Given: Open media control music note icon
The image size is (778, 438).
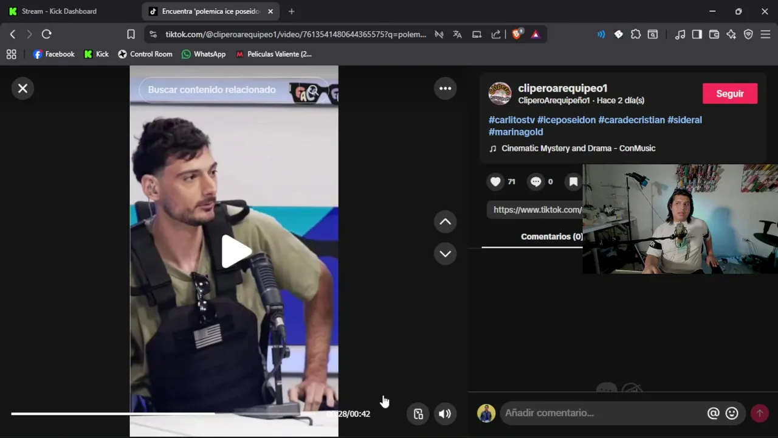Looking at the screenshot, I should (680, 35).
